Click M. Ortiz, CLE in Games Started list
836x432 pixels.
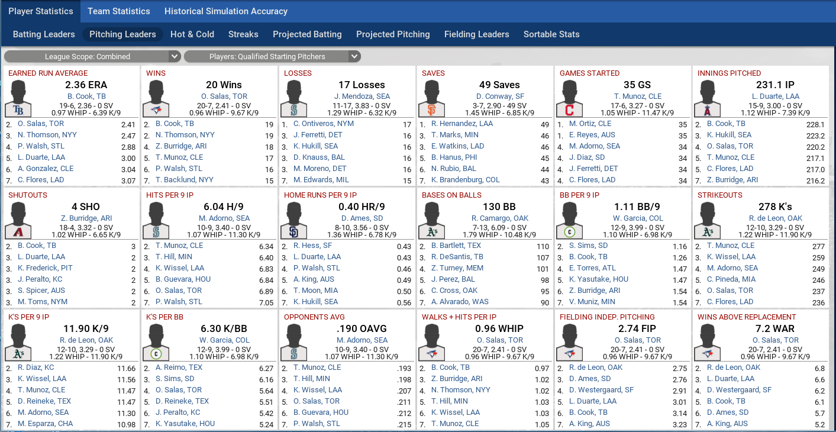click(590, 124)
